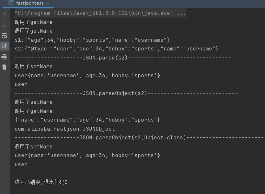
Task: Click com.alibaba.fastjson.JSONObject output text
Action: (x=65, y=129)
